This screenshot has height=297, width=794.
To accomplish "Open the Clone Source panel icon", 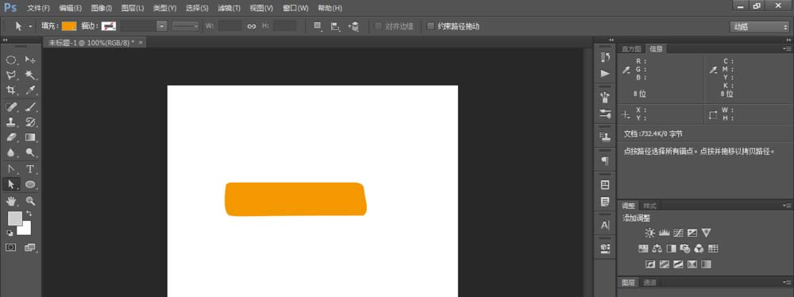I will coord(604,137).
